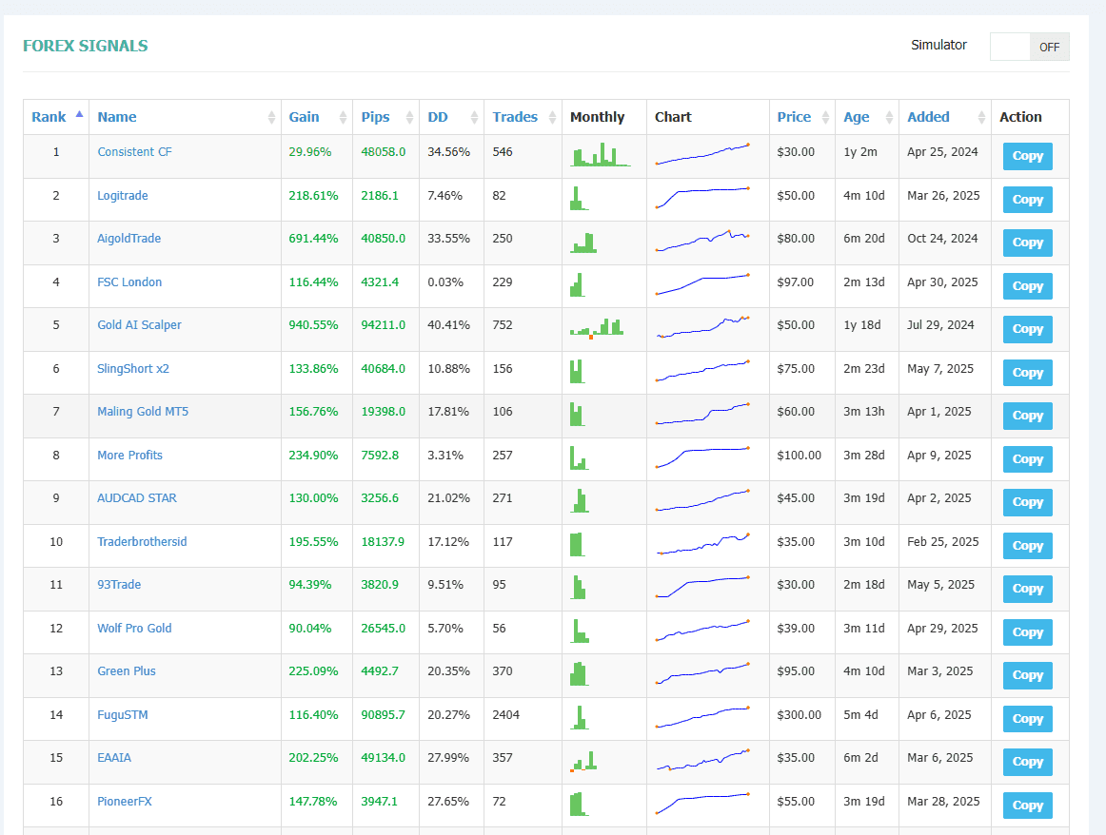Sort table by Name column header
1106x835 pixels.
pyautogui.click(x=185, y=117)
